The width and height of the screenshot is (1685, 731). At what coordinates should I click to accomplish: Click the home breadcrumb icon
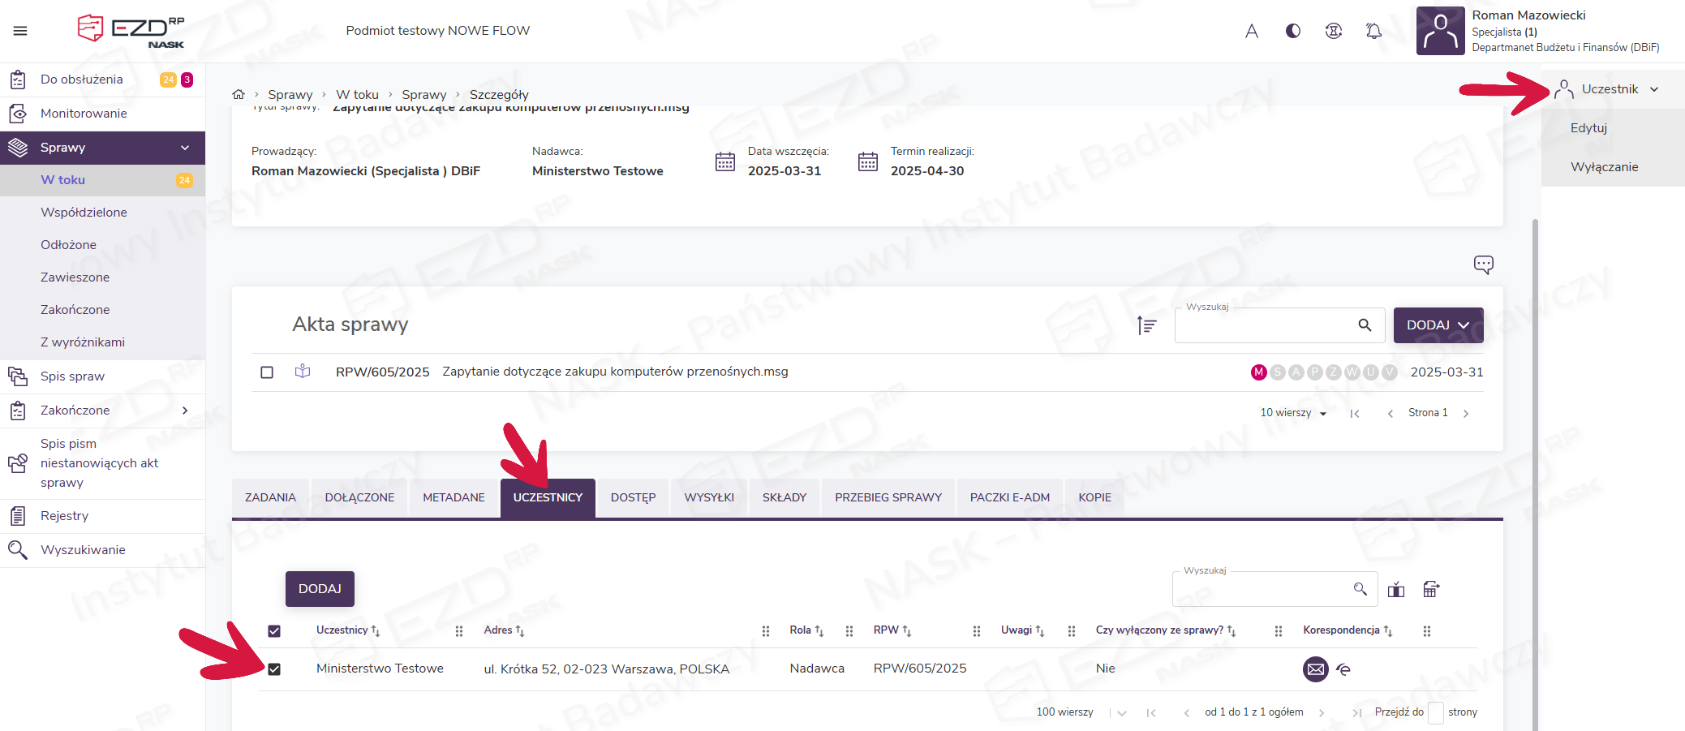tap(239, 94)
